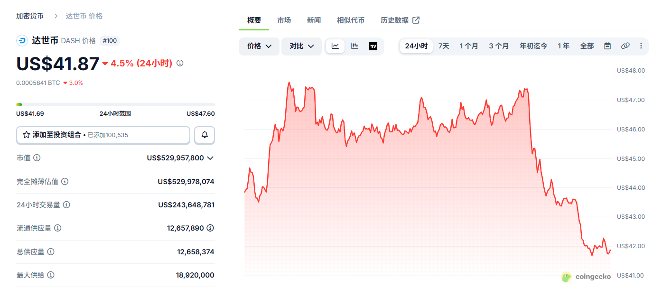Open chart more-options three dots menu
The width and height of the screenshot is (662, 288).
641,46
